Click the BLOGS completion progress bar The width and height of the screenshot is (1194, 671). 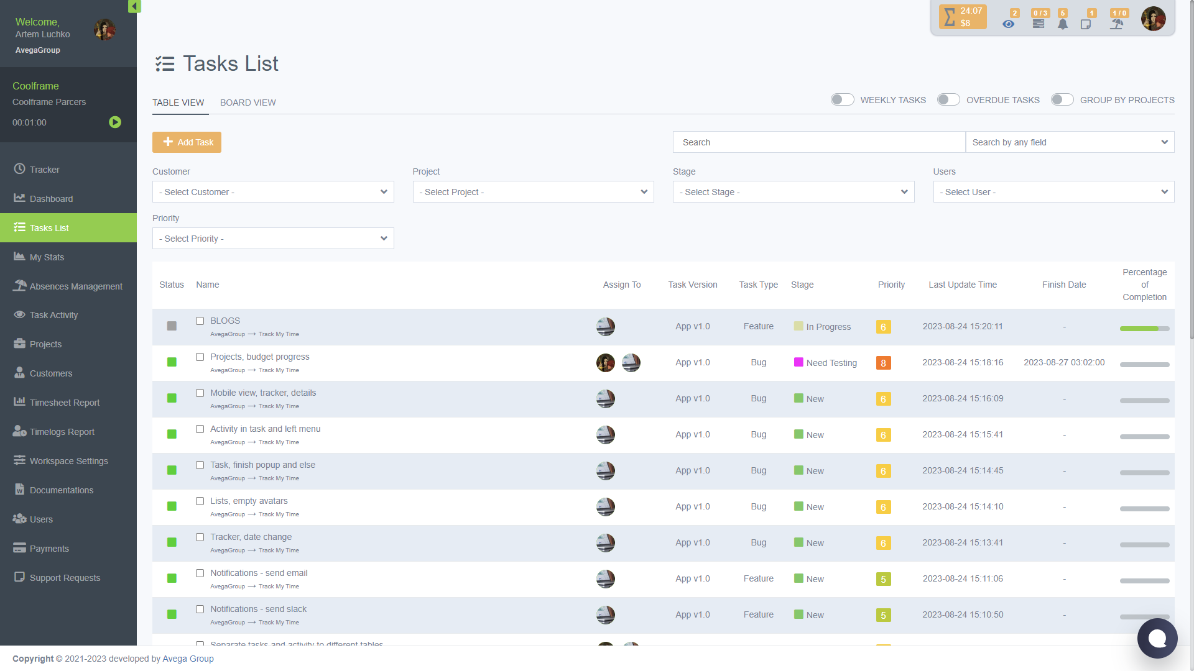coord(1144,329)
